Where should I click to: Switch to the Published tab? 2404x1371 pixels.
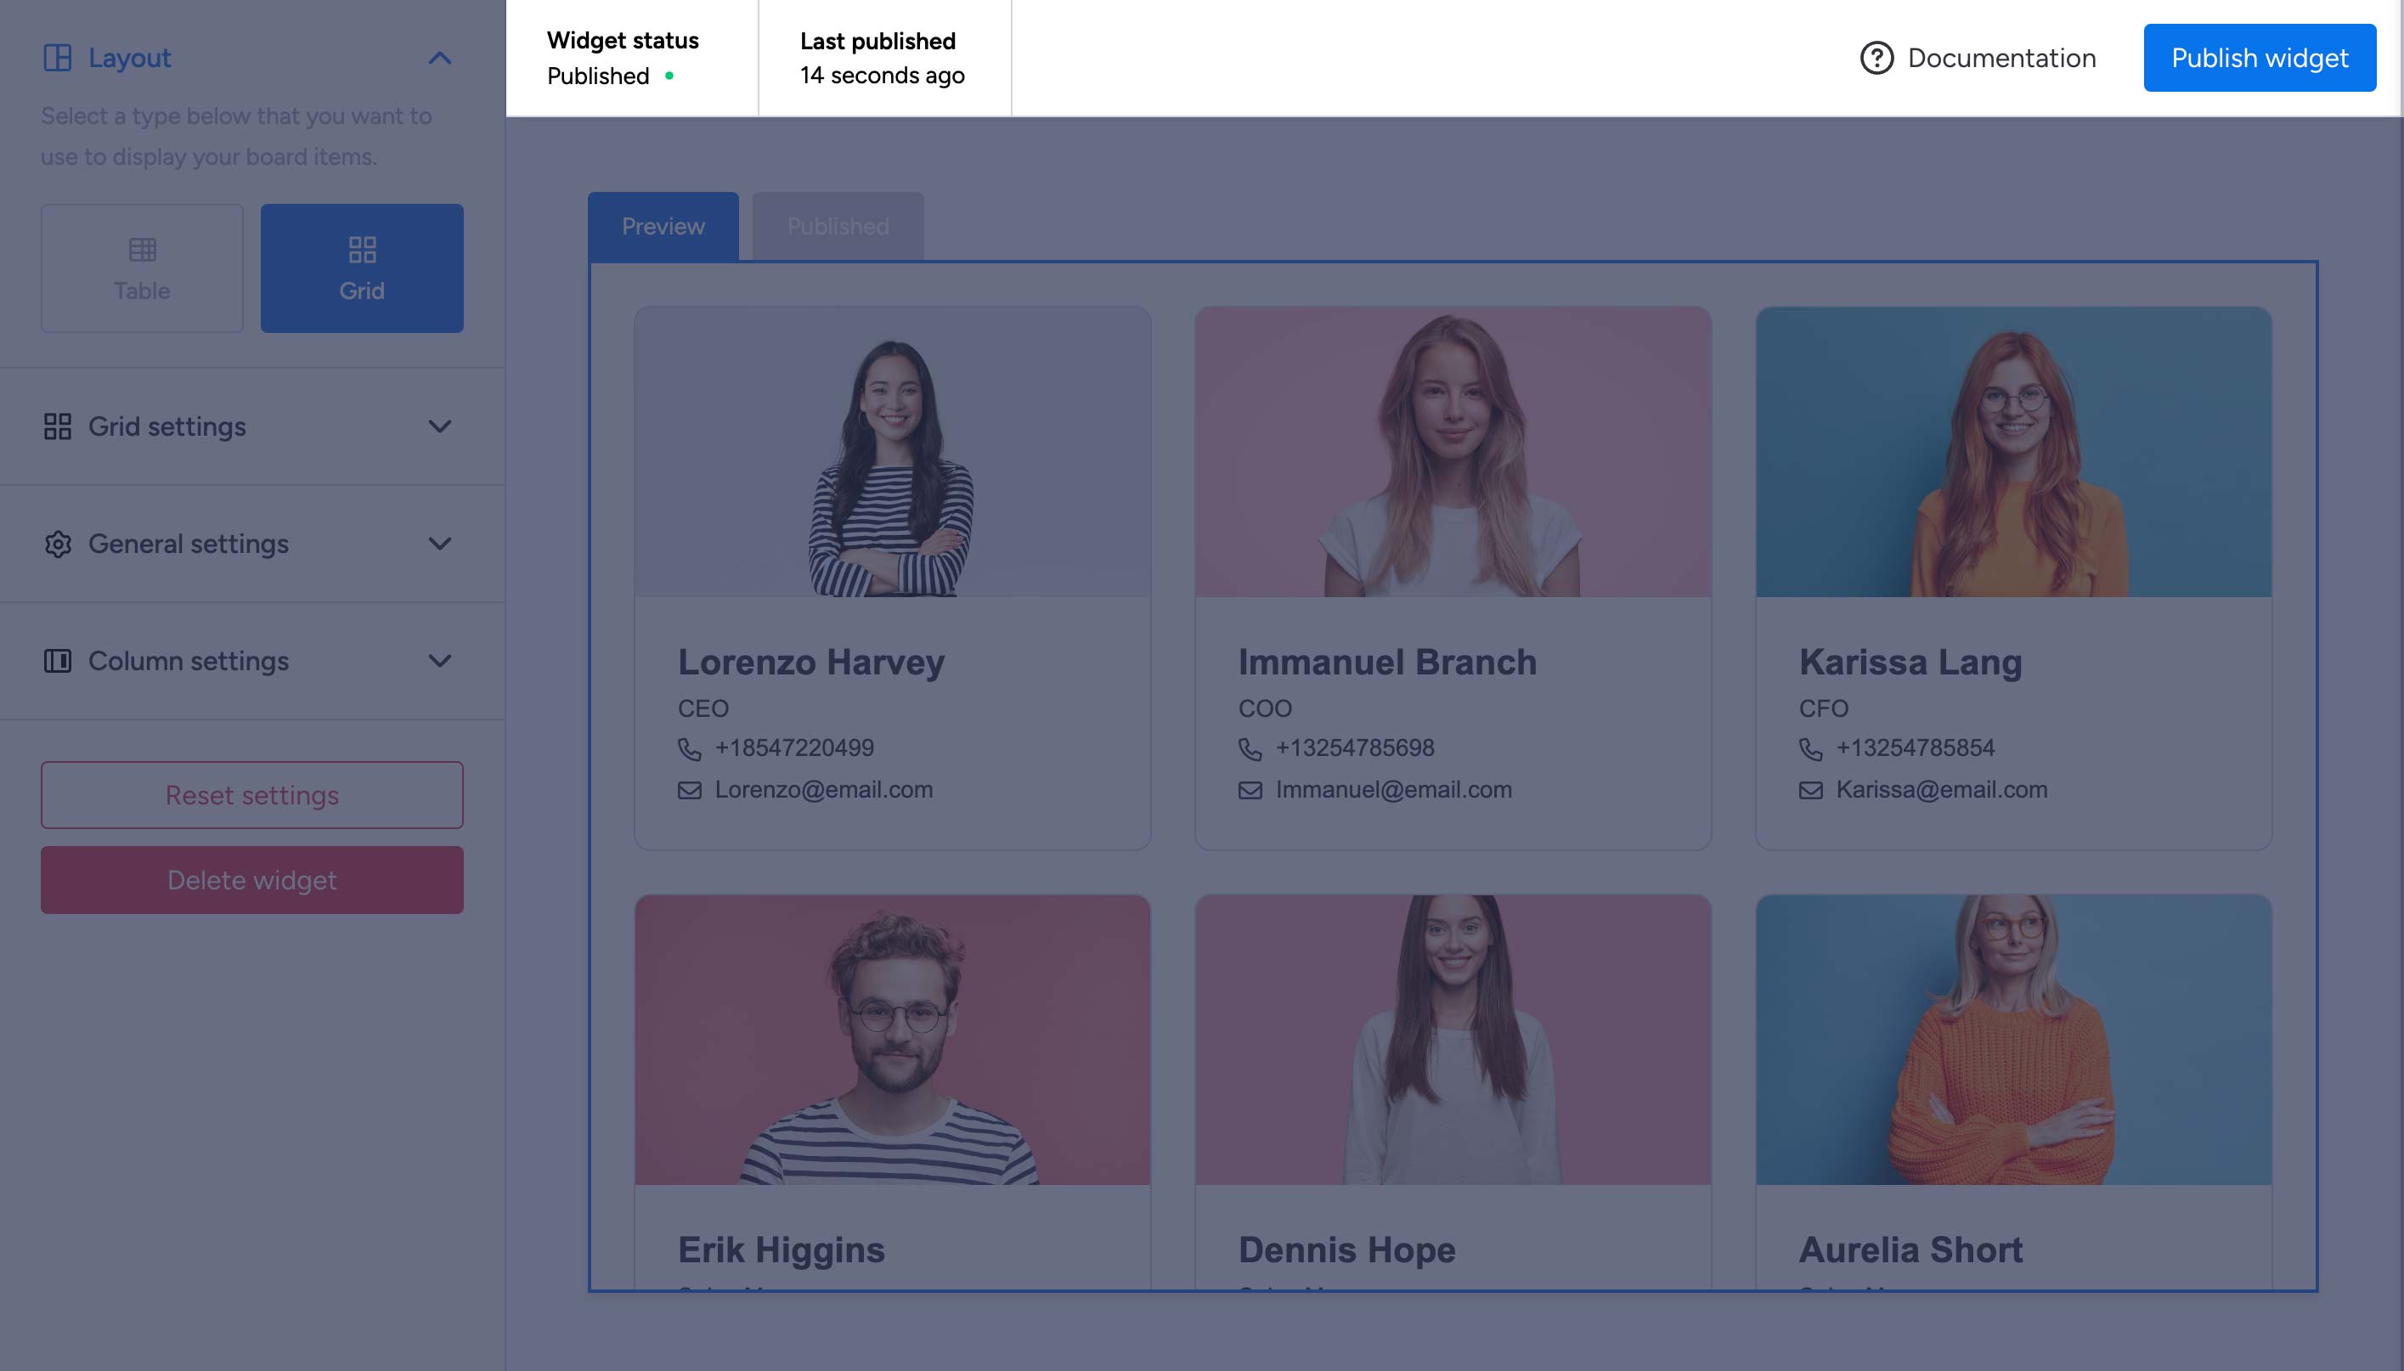click(x=837, y=226)
